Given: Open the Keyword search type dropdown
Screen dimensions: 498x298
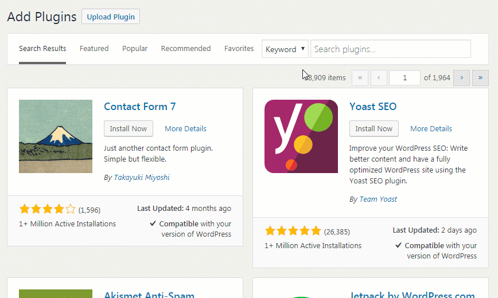Looking at the screenshot, I should tap(285, 49).
